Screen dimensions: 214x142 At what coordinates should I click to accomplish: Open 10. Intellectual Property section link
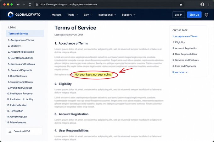click(x=20, y=93)
